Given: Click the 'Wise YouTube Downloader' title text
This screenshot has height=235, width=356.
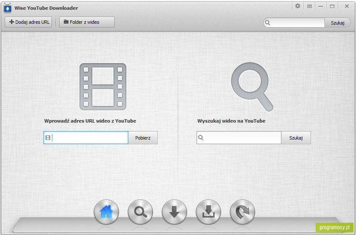Looking at the screenshot, I should click(x=46, y=8).
